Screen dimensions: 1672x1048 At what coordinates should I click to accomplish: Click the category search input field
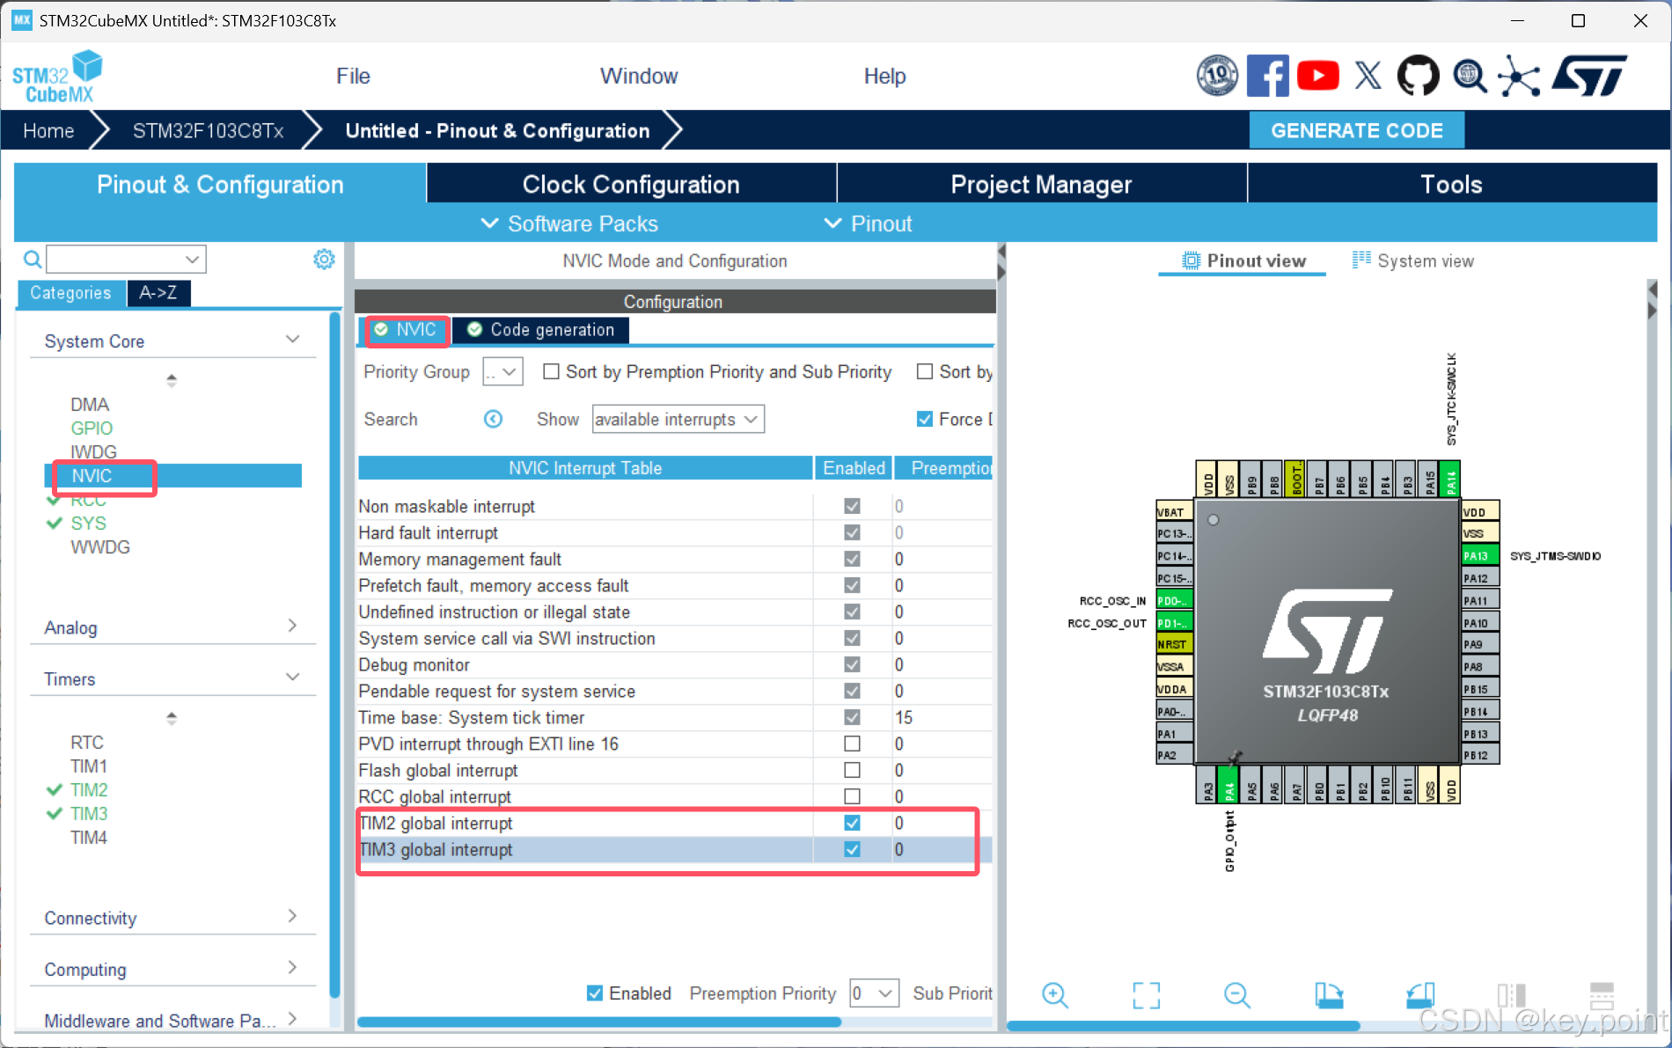tap(126, 260)
